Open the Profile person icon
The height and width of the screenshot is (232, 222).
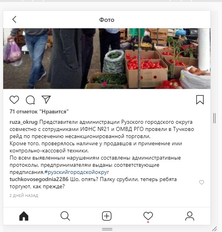(190, 216)
